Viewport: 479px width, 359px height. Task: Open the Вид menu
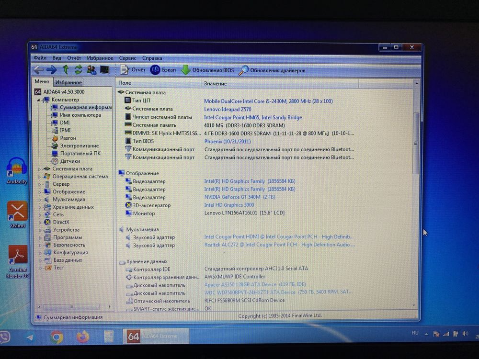pyautogui.click(x=57, y=58)
